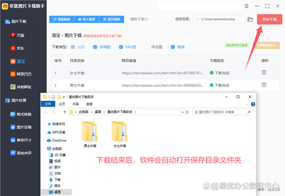The image size is (285, 196).
Task: Select OneDrive in the navigation pane
Action: pyautogui.click(x=57, y=140)
